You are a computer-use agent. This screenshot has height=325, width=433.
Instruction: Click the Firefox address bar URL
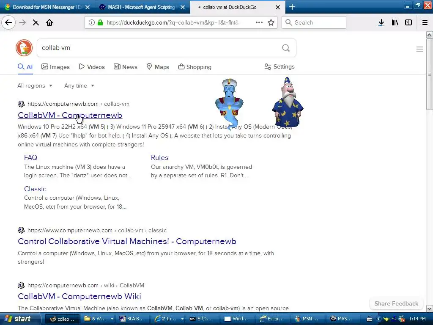(x=173, y=22)
